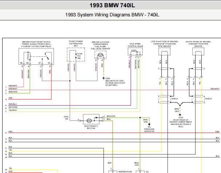Click the fuel pump motor symbol
This screenshot has width=221, height=173.
click(x=100, y=55)
